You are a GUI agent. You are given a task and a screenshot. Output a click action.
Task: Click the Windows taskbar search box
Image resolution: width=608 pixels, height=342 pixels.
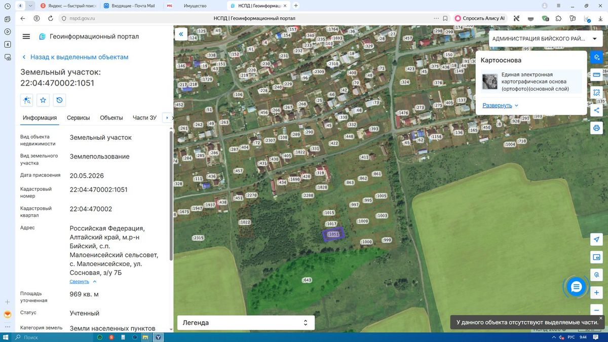53,337
